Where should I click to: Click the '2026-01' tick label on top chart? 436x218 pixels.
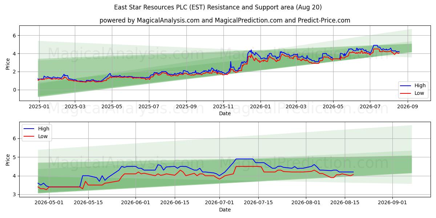[261, 107]
